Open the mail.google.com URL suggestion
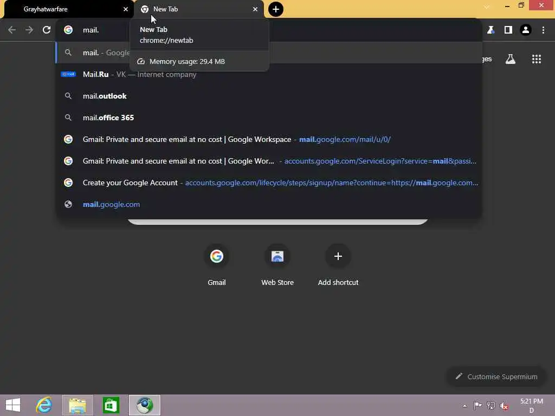 pos(269,204)
